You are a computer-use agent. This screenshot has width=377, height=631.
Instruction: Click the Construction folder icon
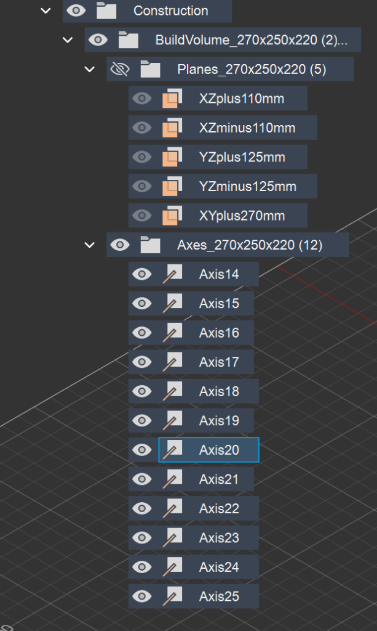106,11
